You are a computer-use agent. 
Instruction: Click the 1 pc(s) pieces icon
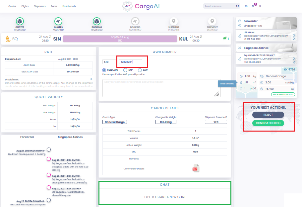[x=241, y=88]
